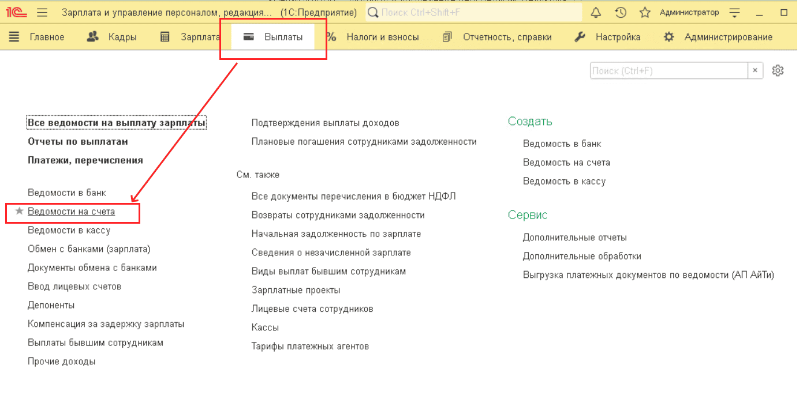The image size is (803, 403).
Task: Open the Администрирование section
Action: point(718,37)
